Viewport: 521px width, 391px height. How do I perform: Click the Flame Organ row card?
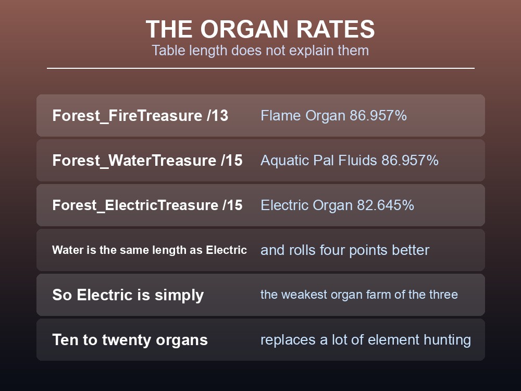[260, 115]
